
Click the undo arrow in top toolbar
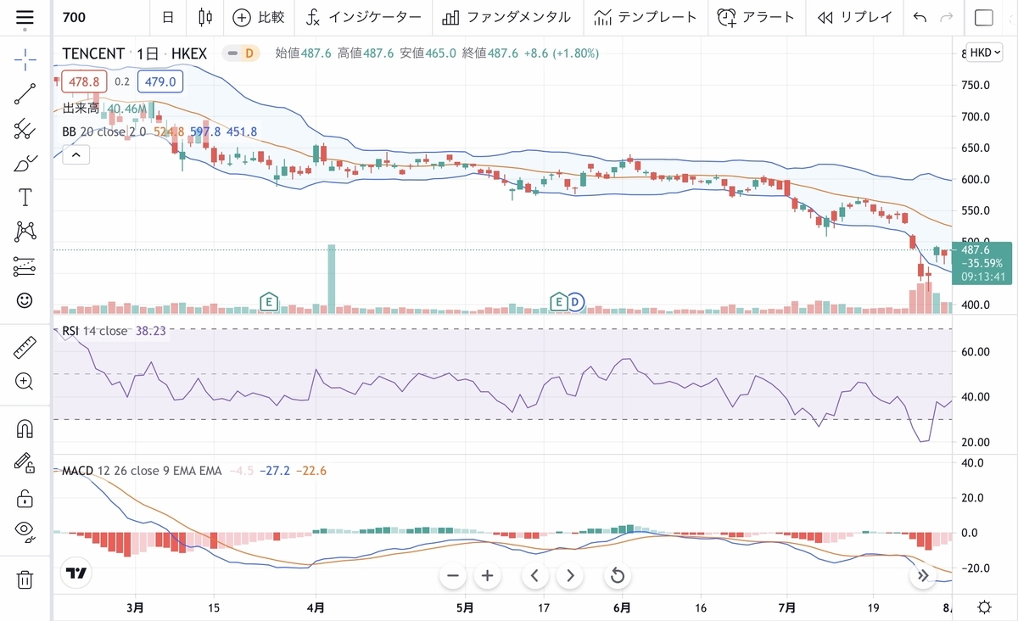coord(920,17)
